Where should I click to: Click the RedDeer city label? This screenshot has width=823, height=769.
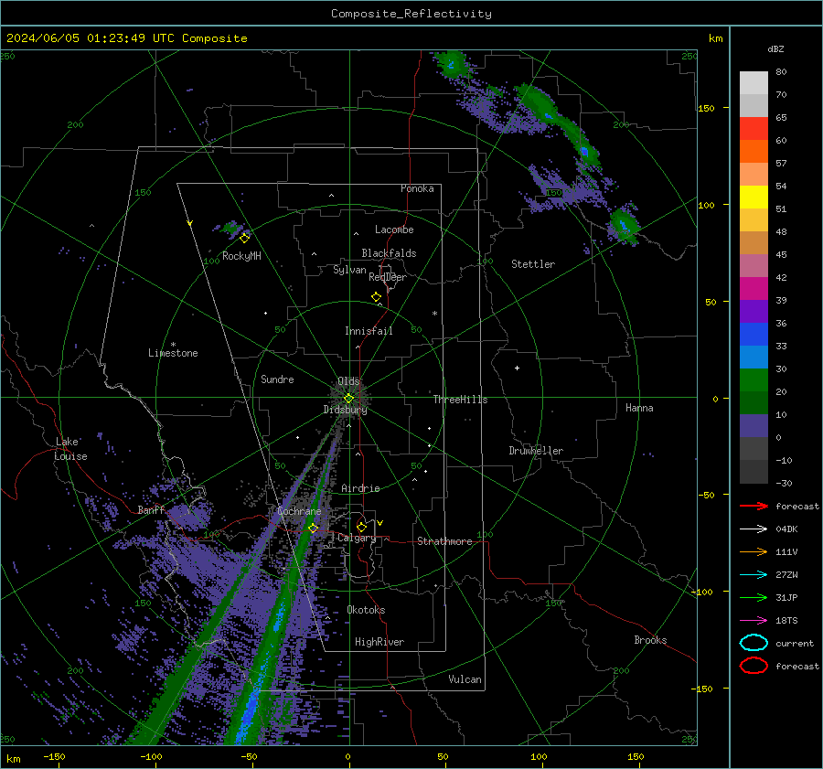[388, 277]
